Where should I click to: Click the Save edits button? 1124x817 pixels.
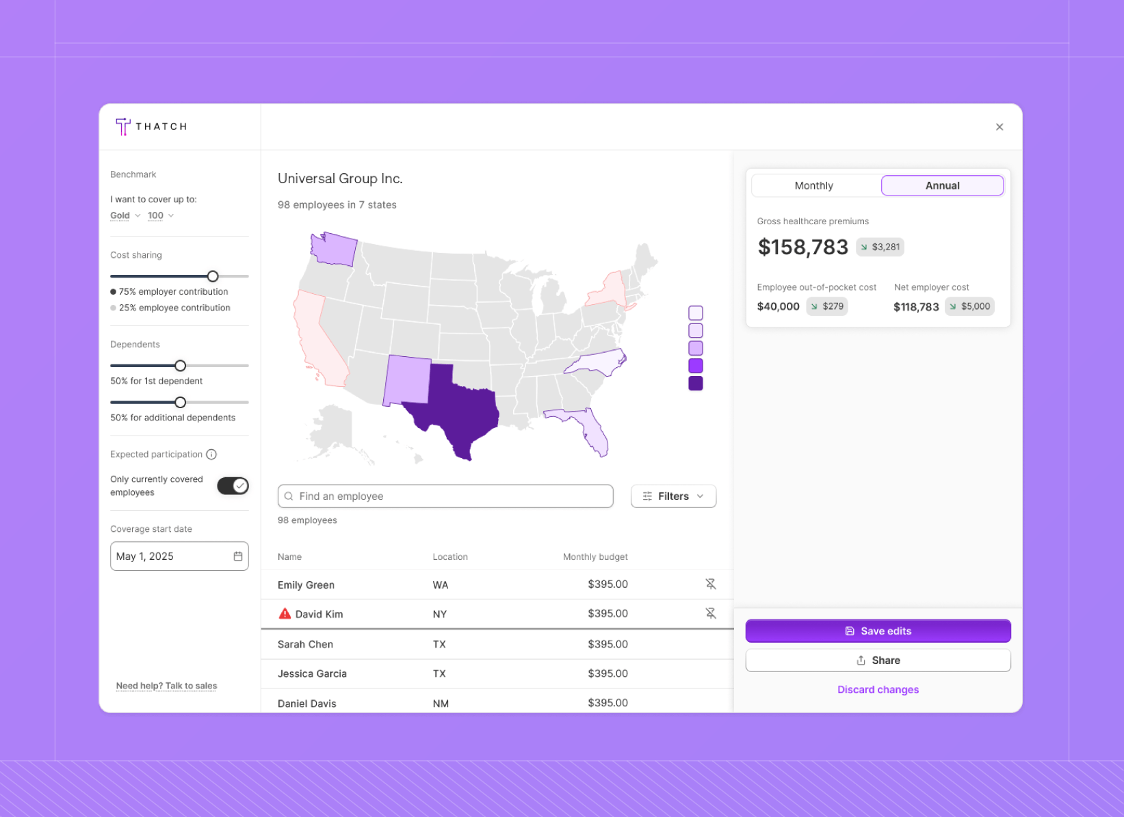(878, 631)
